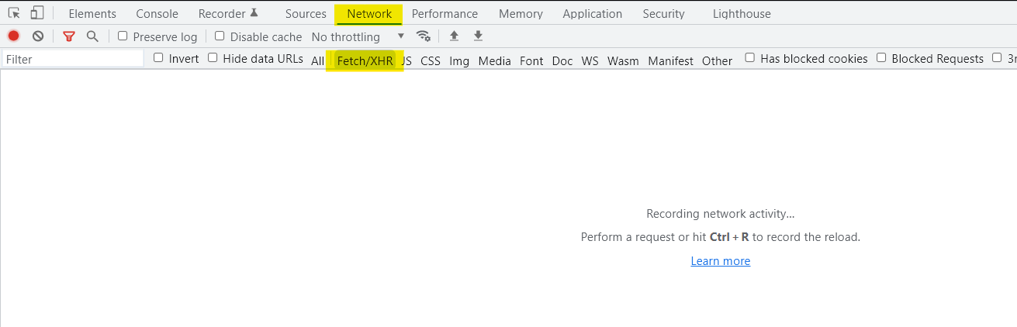Click the export HAR download arrow icon
The height and width of the screenshot is (327, 1017).
tap(478, 36)
